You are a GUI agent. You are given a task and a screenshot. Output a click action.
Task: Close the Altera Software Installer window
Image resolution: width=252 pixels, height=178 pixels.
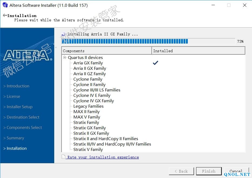(245, 5)
